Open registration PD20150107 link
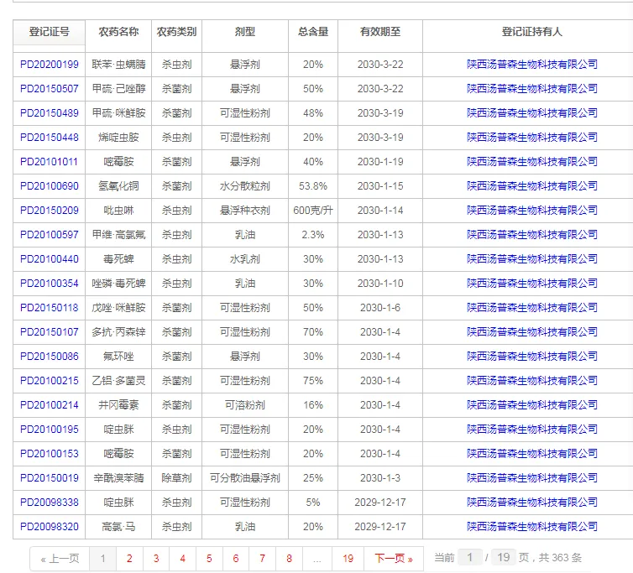Viewport: 633px width, 573px height. [50, 331]
